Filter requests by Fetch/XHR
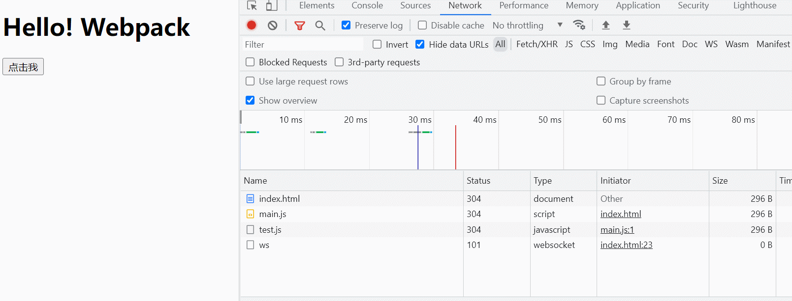The height and width of the screenshot is (301, 792). pos(537,44)
